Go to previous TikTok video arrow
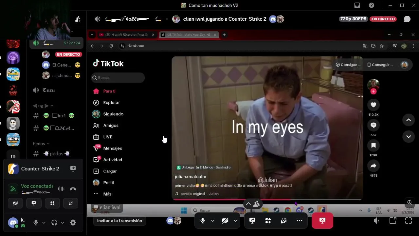Viewport: 419px width, 236px height. coord(409,120)
